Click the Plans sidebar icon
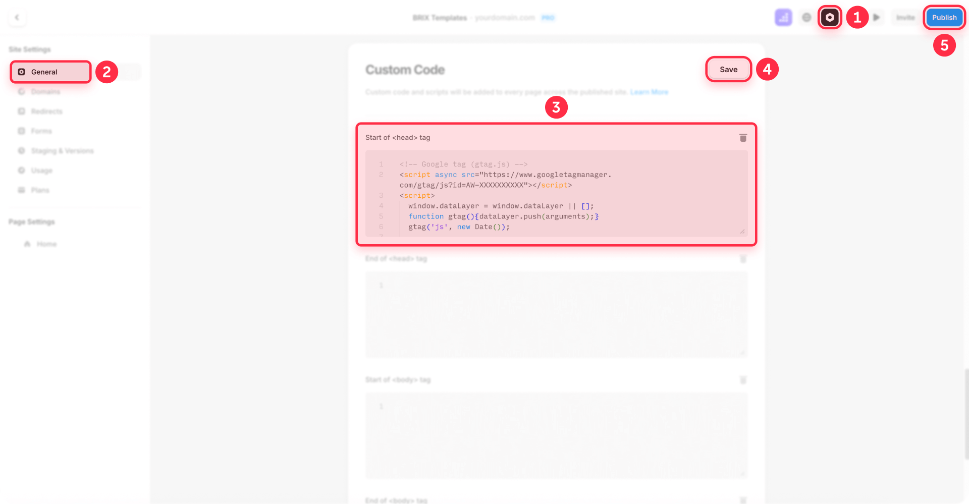This screenshot has width=969, height=504. [21, 190]
